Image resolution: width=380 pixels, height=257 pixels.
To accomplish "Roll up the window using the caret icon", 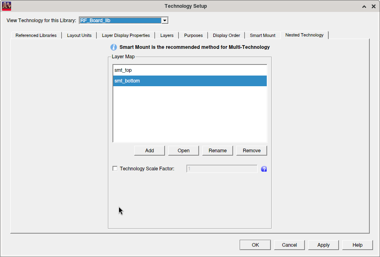I will click(364, 7).
